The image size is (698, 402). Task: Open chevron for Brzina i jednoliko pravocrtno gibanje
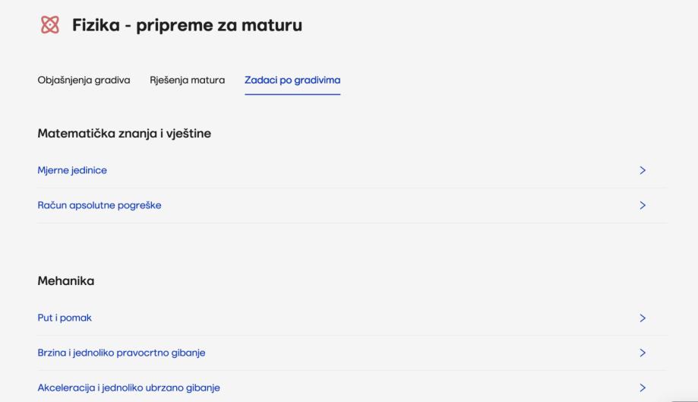(643, 353)
